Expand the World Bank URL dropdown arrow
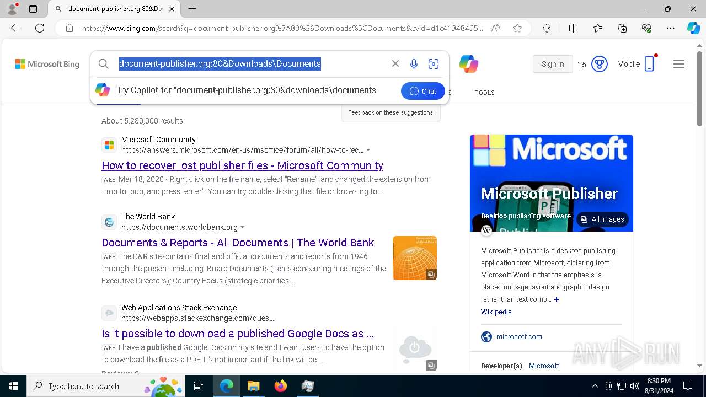Screen dimensions: 706x397 pyautogui.click(x=243, y=228)
